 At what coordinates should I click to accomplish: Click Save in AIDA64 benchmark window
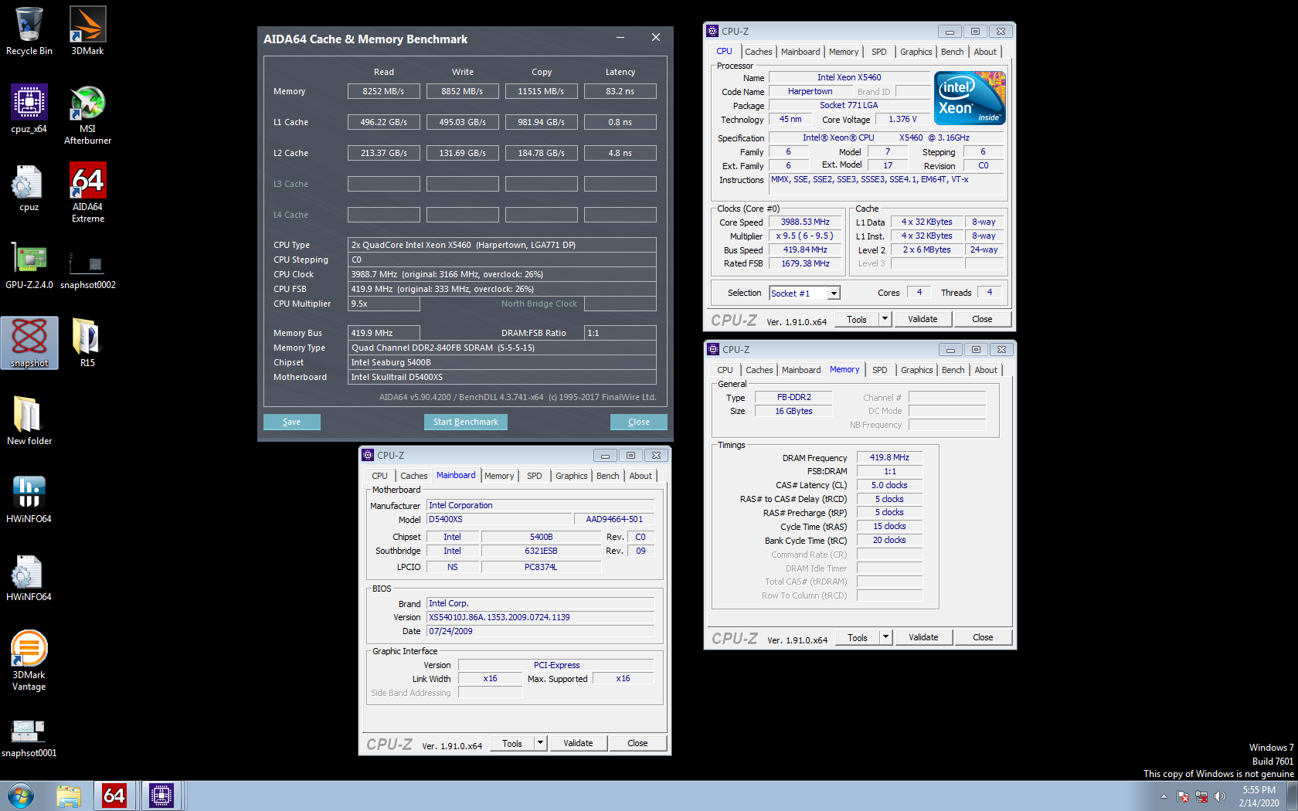coord(292,422)
